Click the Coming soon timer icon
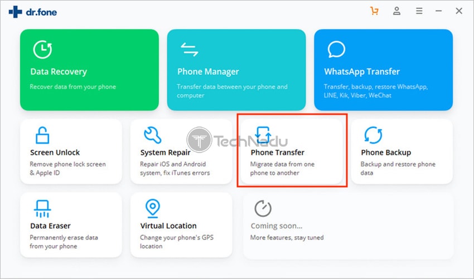 [263, 208]
